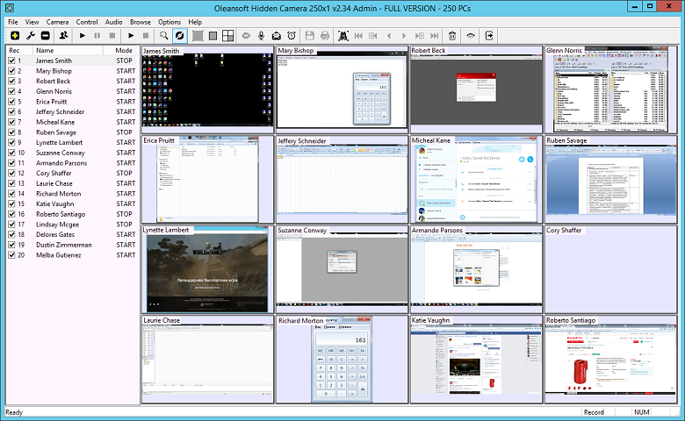Click the exit door icon in toolbar

click(x=489, y=36)
